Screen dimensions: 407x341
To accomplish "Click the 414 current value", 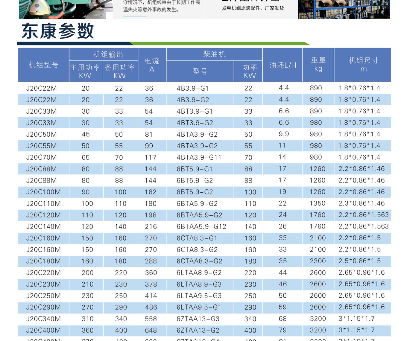I will pos(151,296).
